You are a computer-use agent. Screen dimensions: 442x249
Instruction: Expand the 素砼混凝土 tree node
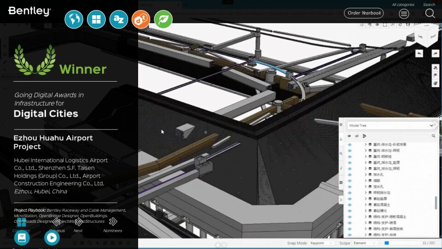366,205
